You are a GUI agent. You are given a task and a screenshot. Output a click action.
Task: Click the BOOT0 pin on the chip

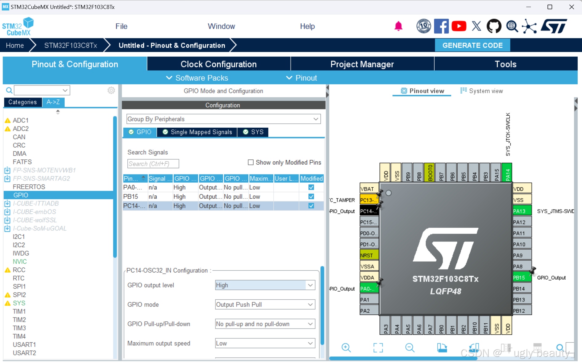point(430,172)
